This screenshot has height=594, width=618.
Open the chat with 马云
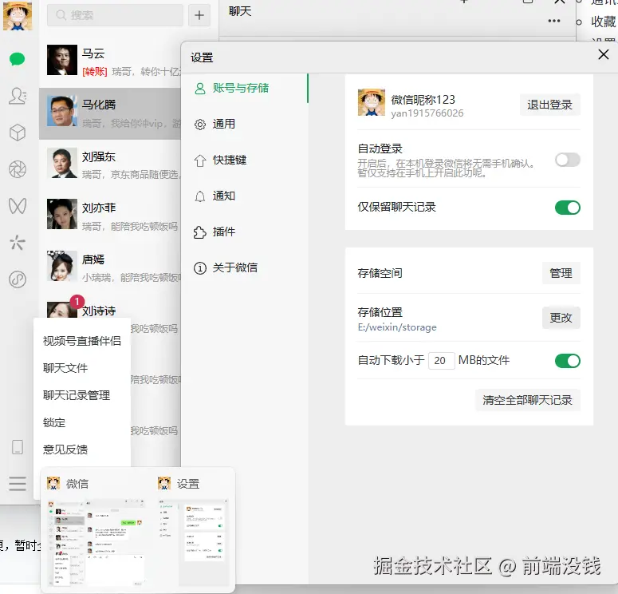click(110, 61)
